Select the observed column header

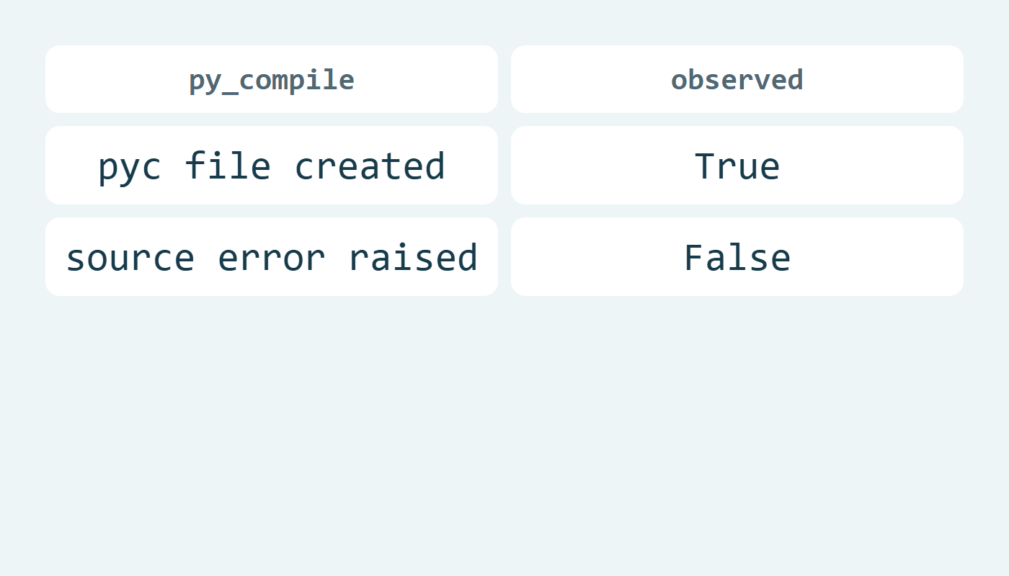(x=737, y=79)
